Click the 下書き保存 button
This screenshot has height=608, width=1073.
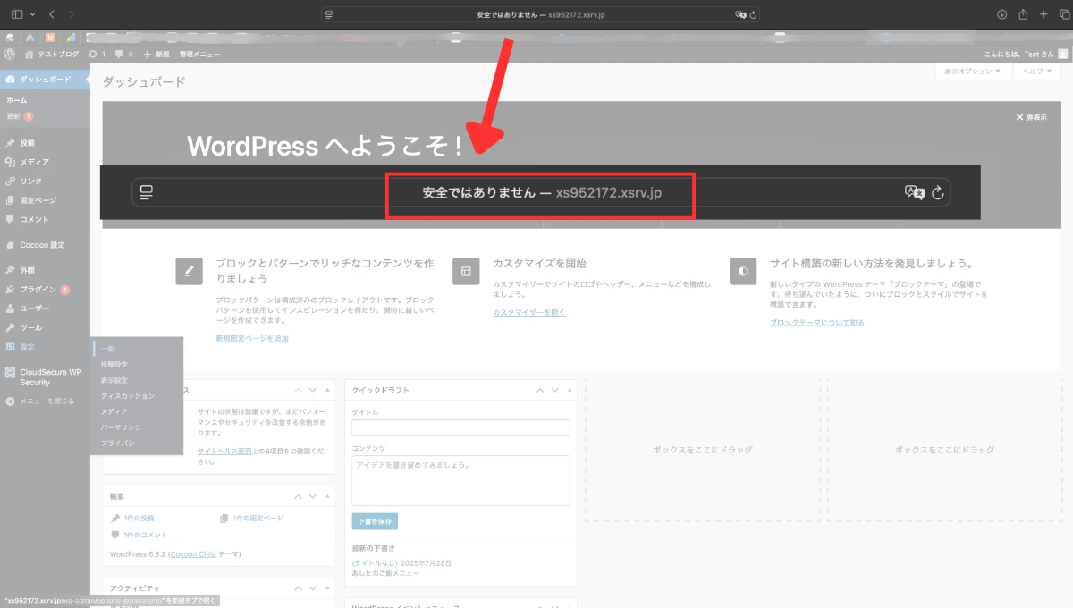coord(375,521)
